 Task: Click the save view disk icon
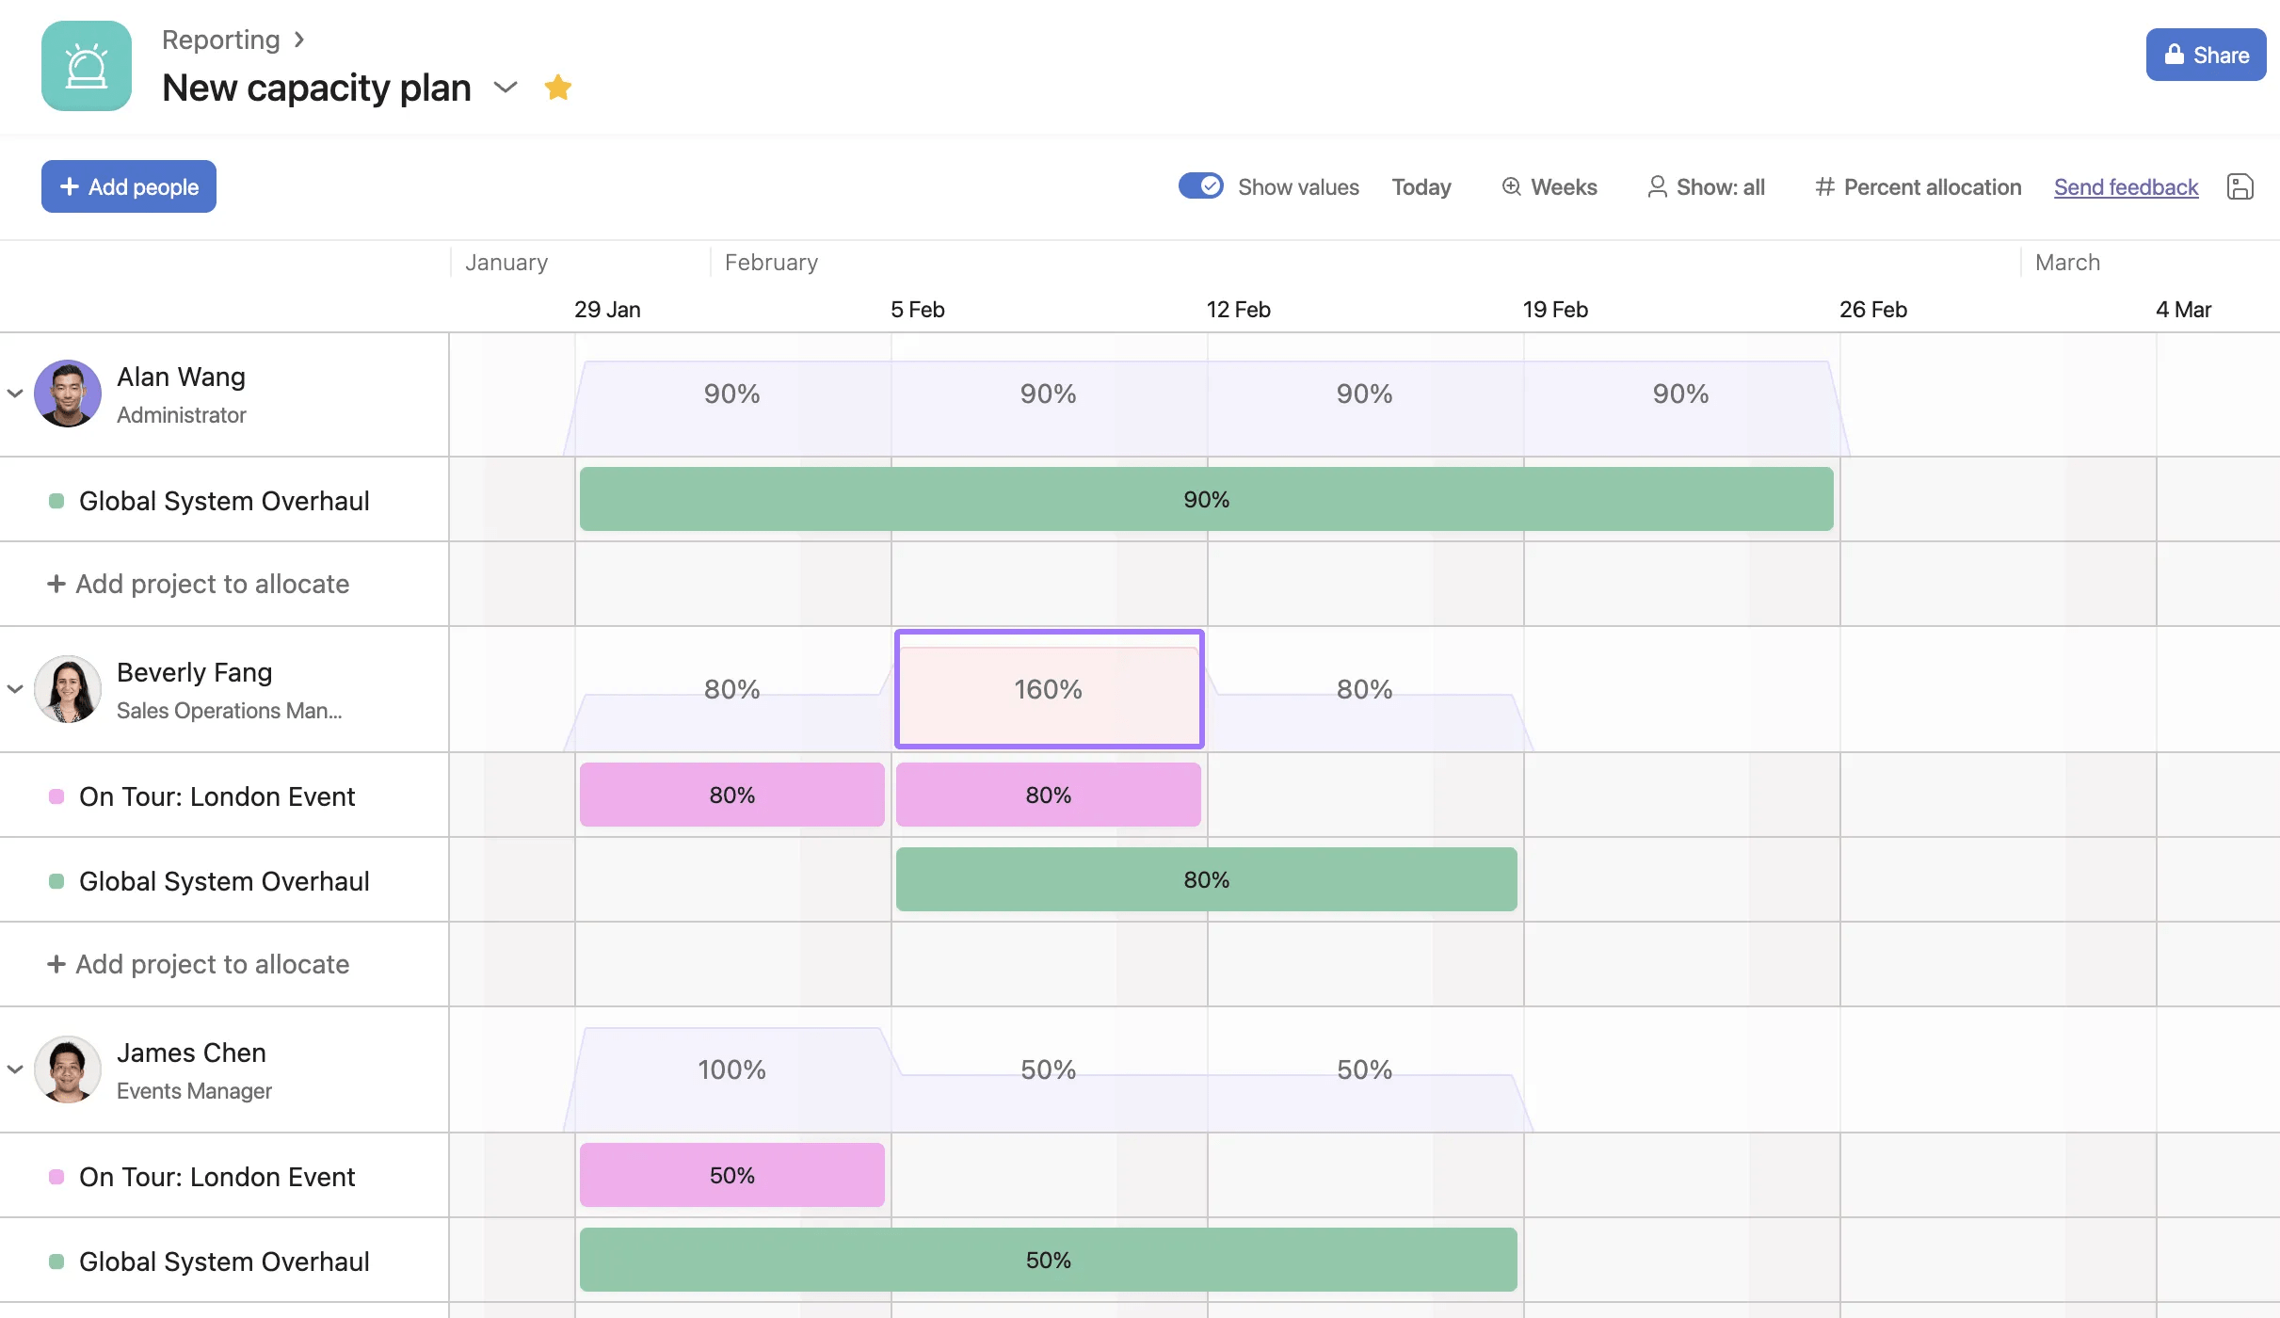pos(2240,186)
